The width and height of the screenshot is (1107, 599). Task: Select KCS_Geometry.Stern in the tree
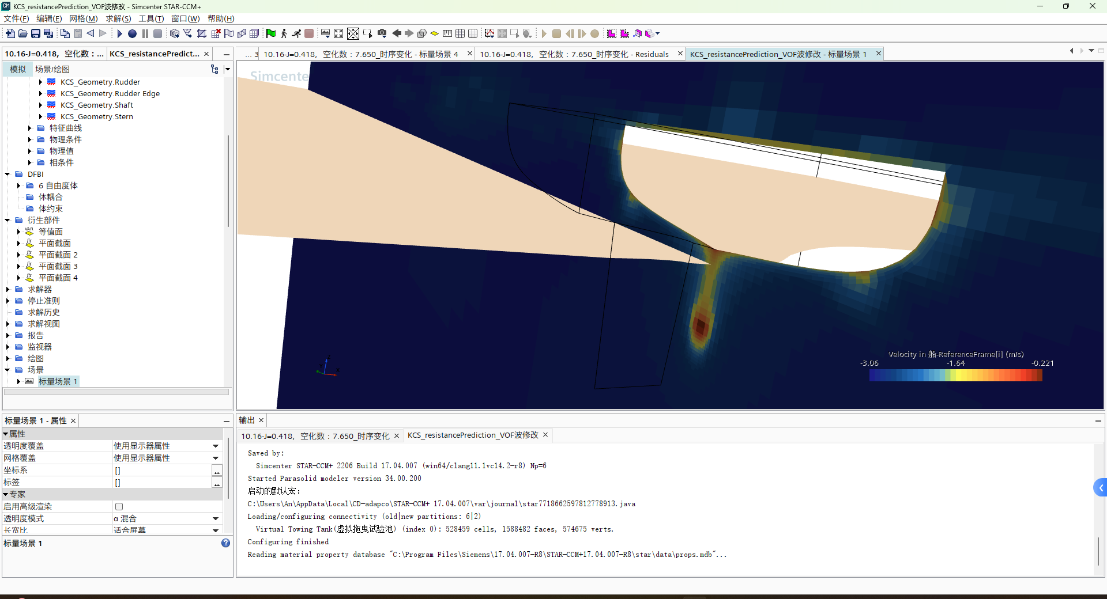pyautogui.click(x=97, y=116)
